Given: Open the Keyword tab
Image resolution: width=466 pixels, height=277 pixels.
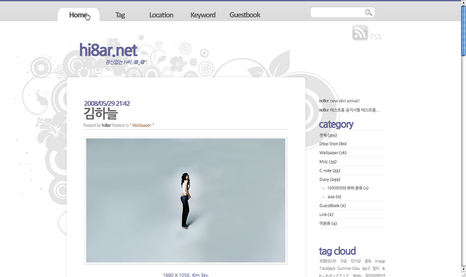Looking at the screenshot, I should pyautogui.click(x=203, y=15).
